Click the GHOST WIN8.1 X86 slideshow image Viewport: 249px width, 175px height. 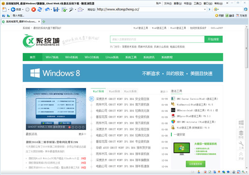(56, 109)
